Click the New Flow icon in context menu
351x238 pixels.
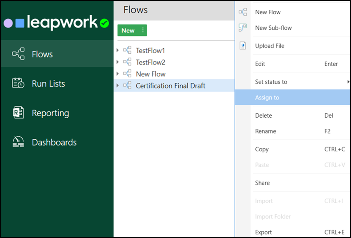click(243, 11)
